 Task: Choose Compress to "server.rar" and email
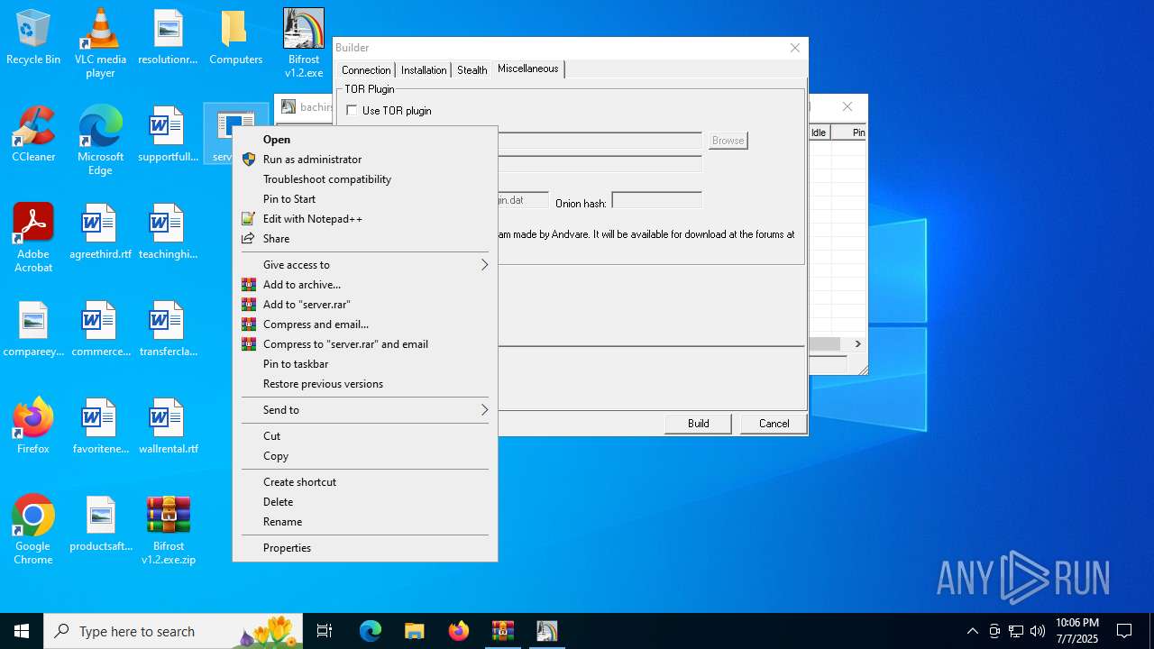click(x=365, y=343)
